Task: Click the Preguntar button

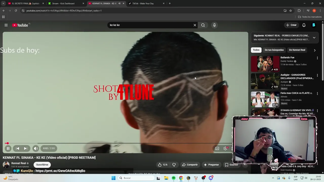Action: (211, 165)
